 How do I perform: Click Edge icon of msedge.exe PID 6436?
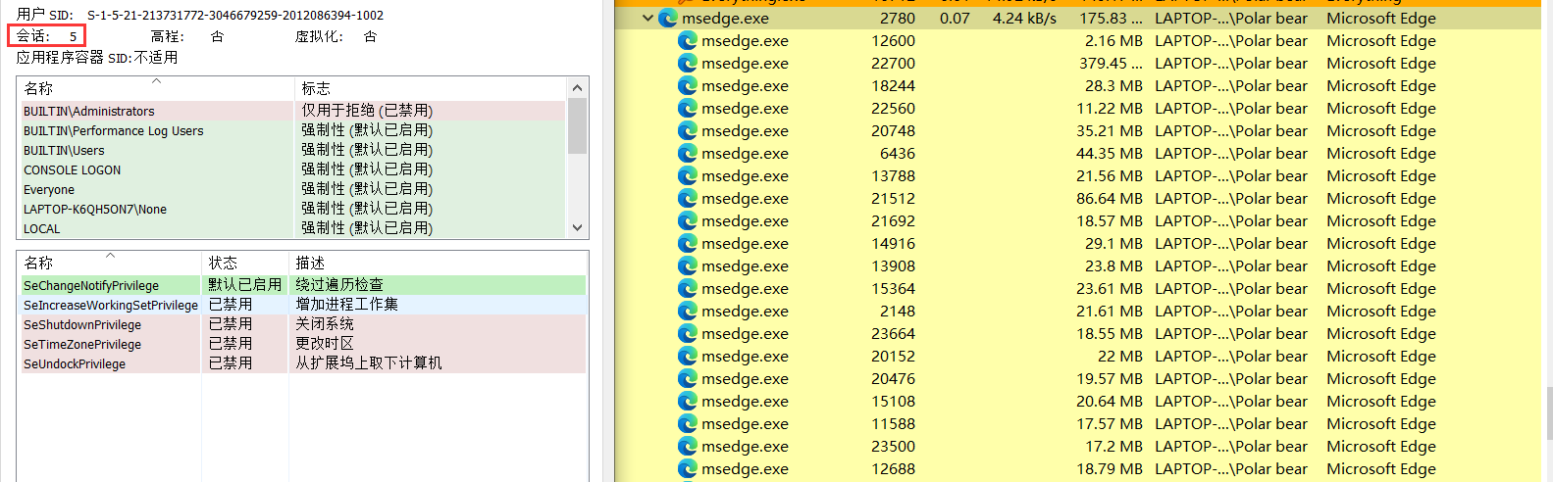pyautogui.click(x=688, y=153)
